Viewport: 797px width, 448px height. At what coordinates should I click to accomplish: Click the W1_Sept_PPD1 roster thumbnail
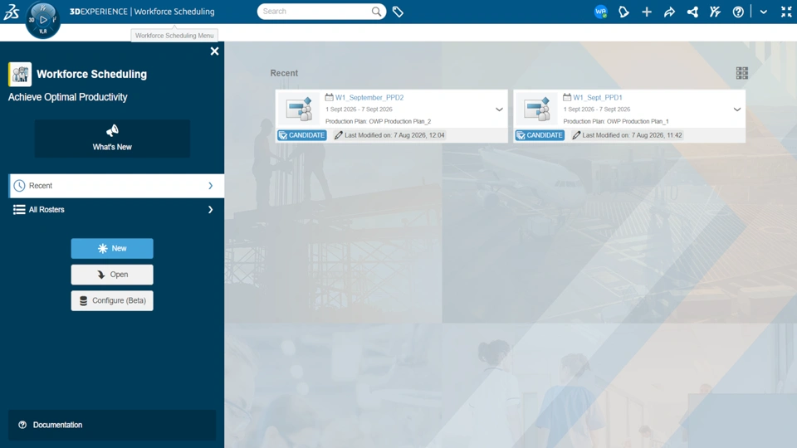tap(537, 109)
